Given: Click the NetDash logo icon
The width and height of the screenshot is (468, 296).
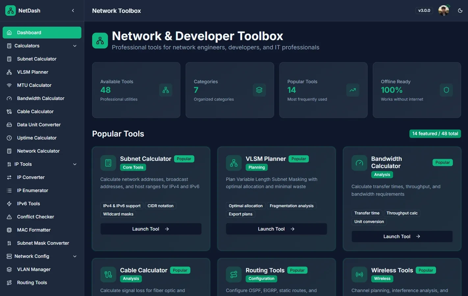Looking at the screenshot, I should click(11, 11).
